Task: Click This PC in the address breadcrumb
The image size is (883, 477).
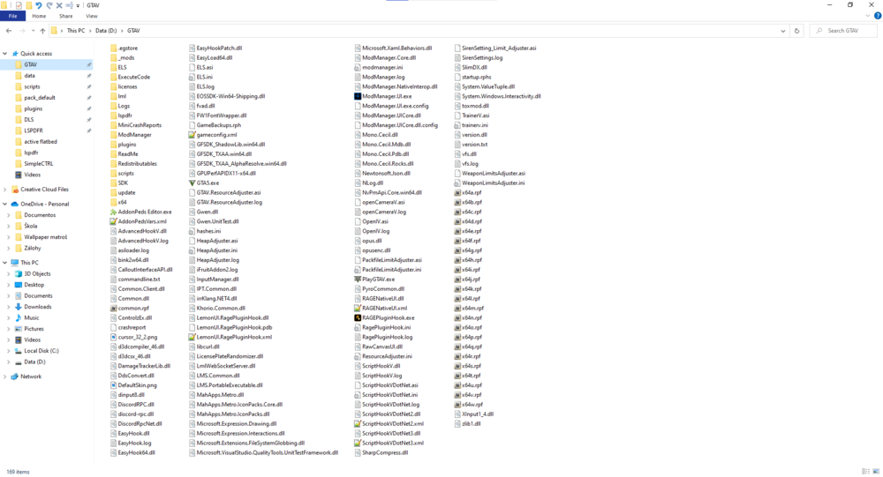Action: pyautogui.click(x=75, y=31)
